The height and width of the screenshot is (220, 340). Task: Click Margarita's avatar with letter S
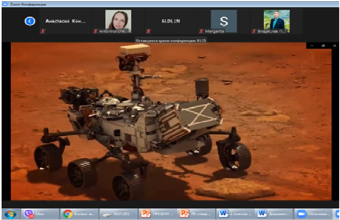click(224, 21)
